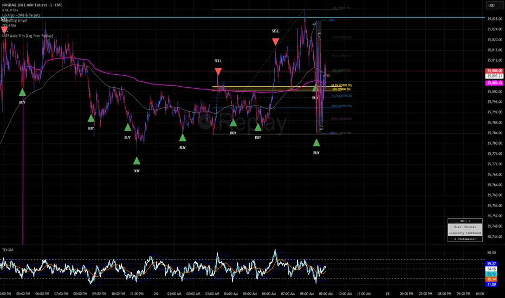Select the IFVG PTK+ indicator legend
The height and width of the screenshot is (298, 505).
coord(10,10)
